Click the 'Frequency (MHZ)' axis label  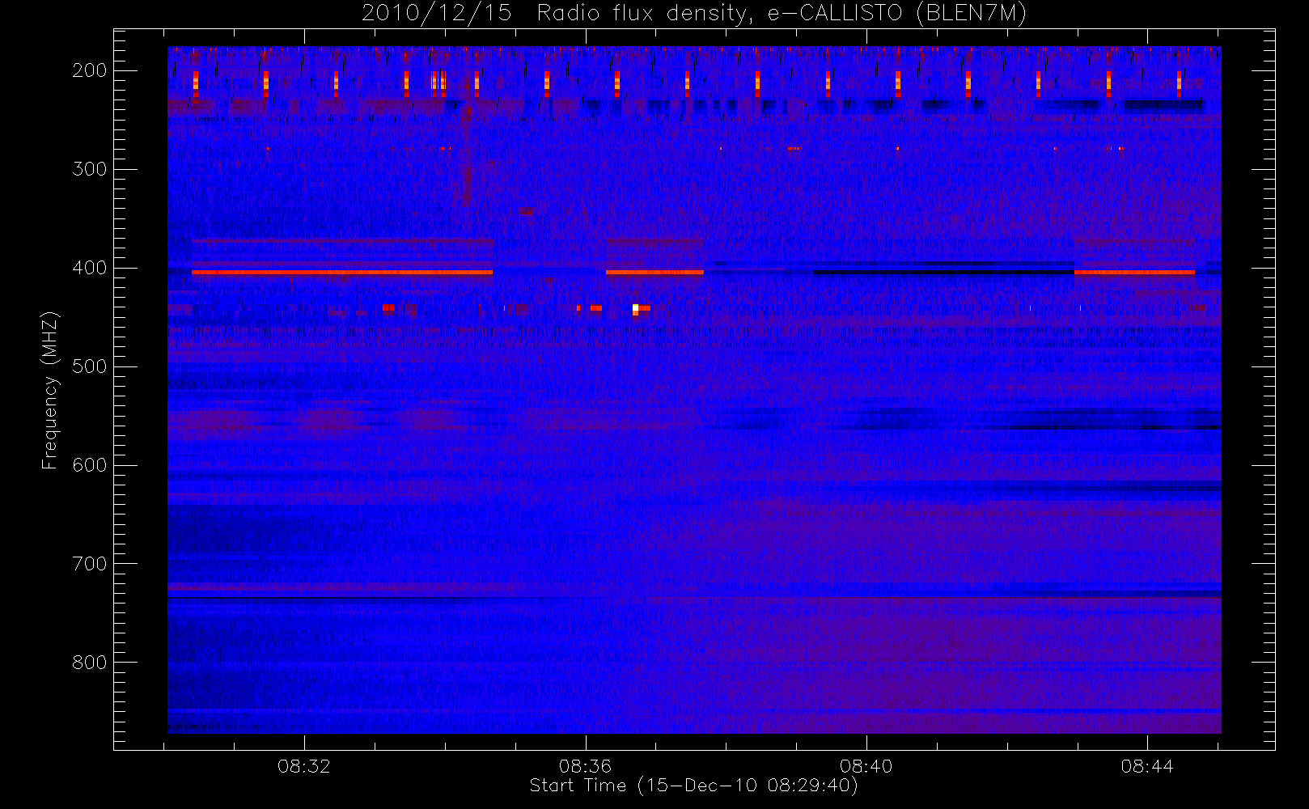(50, 390)
